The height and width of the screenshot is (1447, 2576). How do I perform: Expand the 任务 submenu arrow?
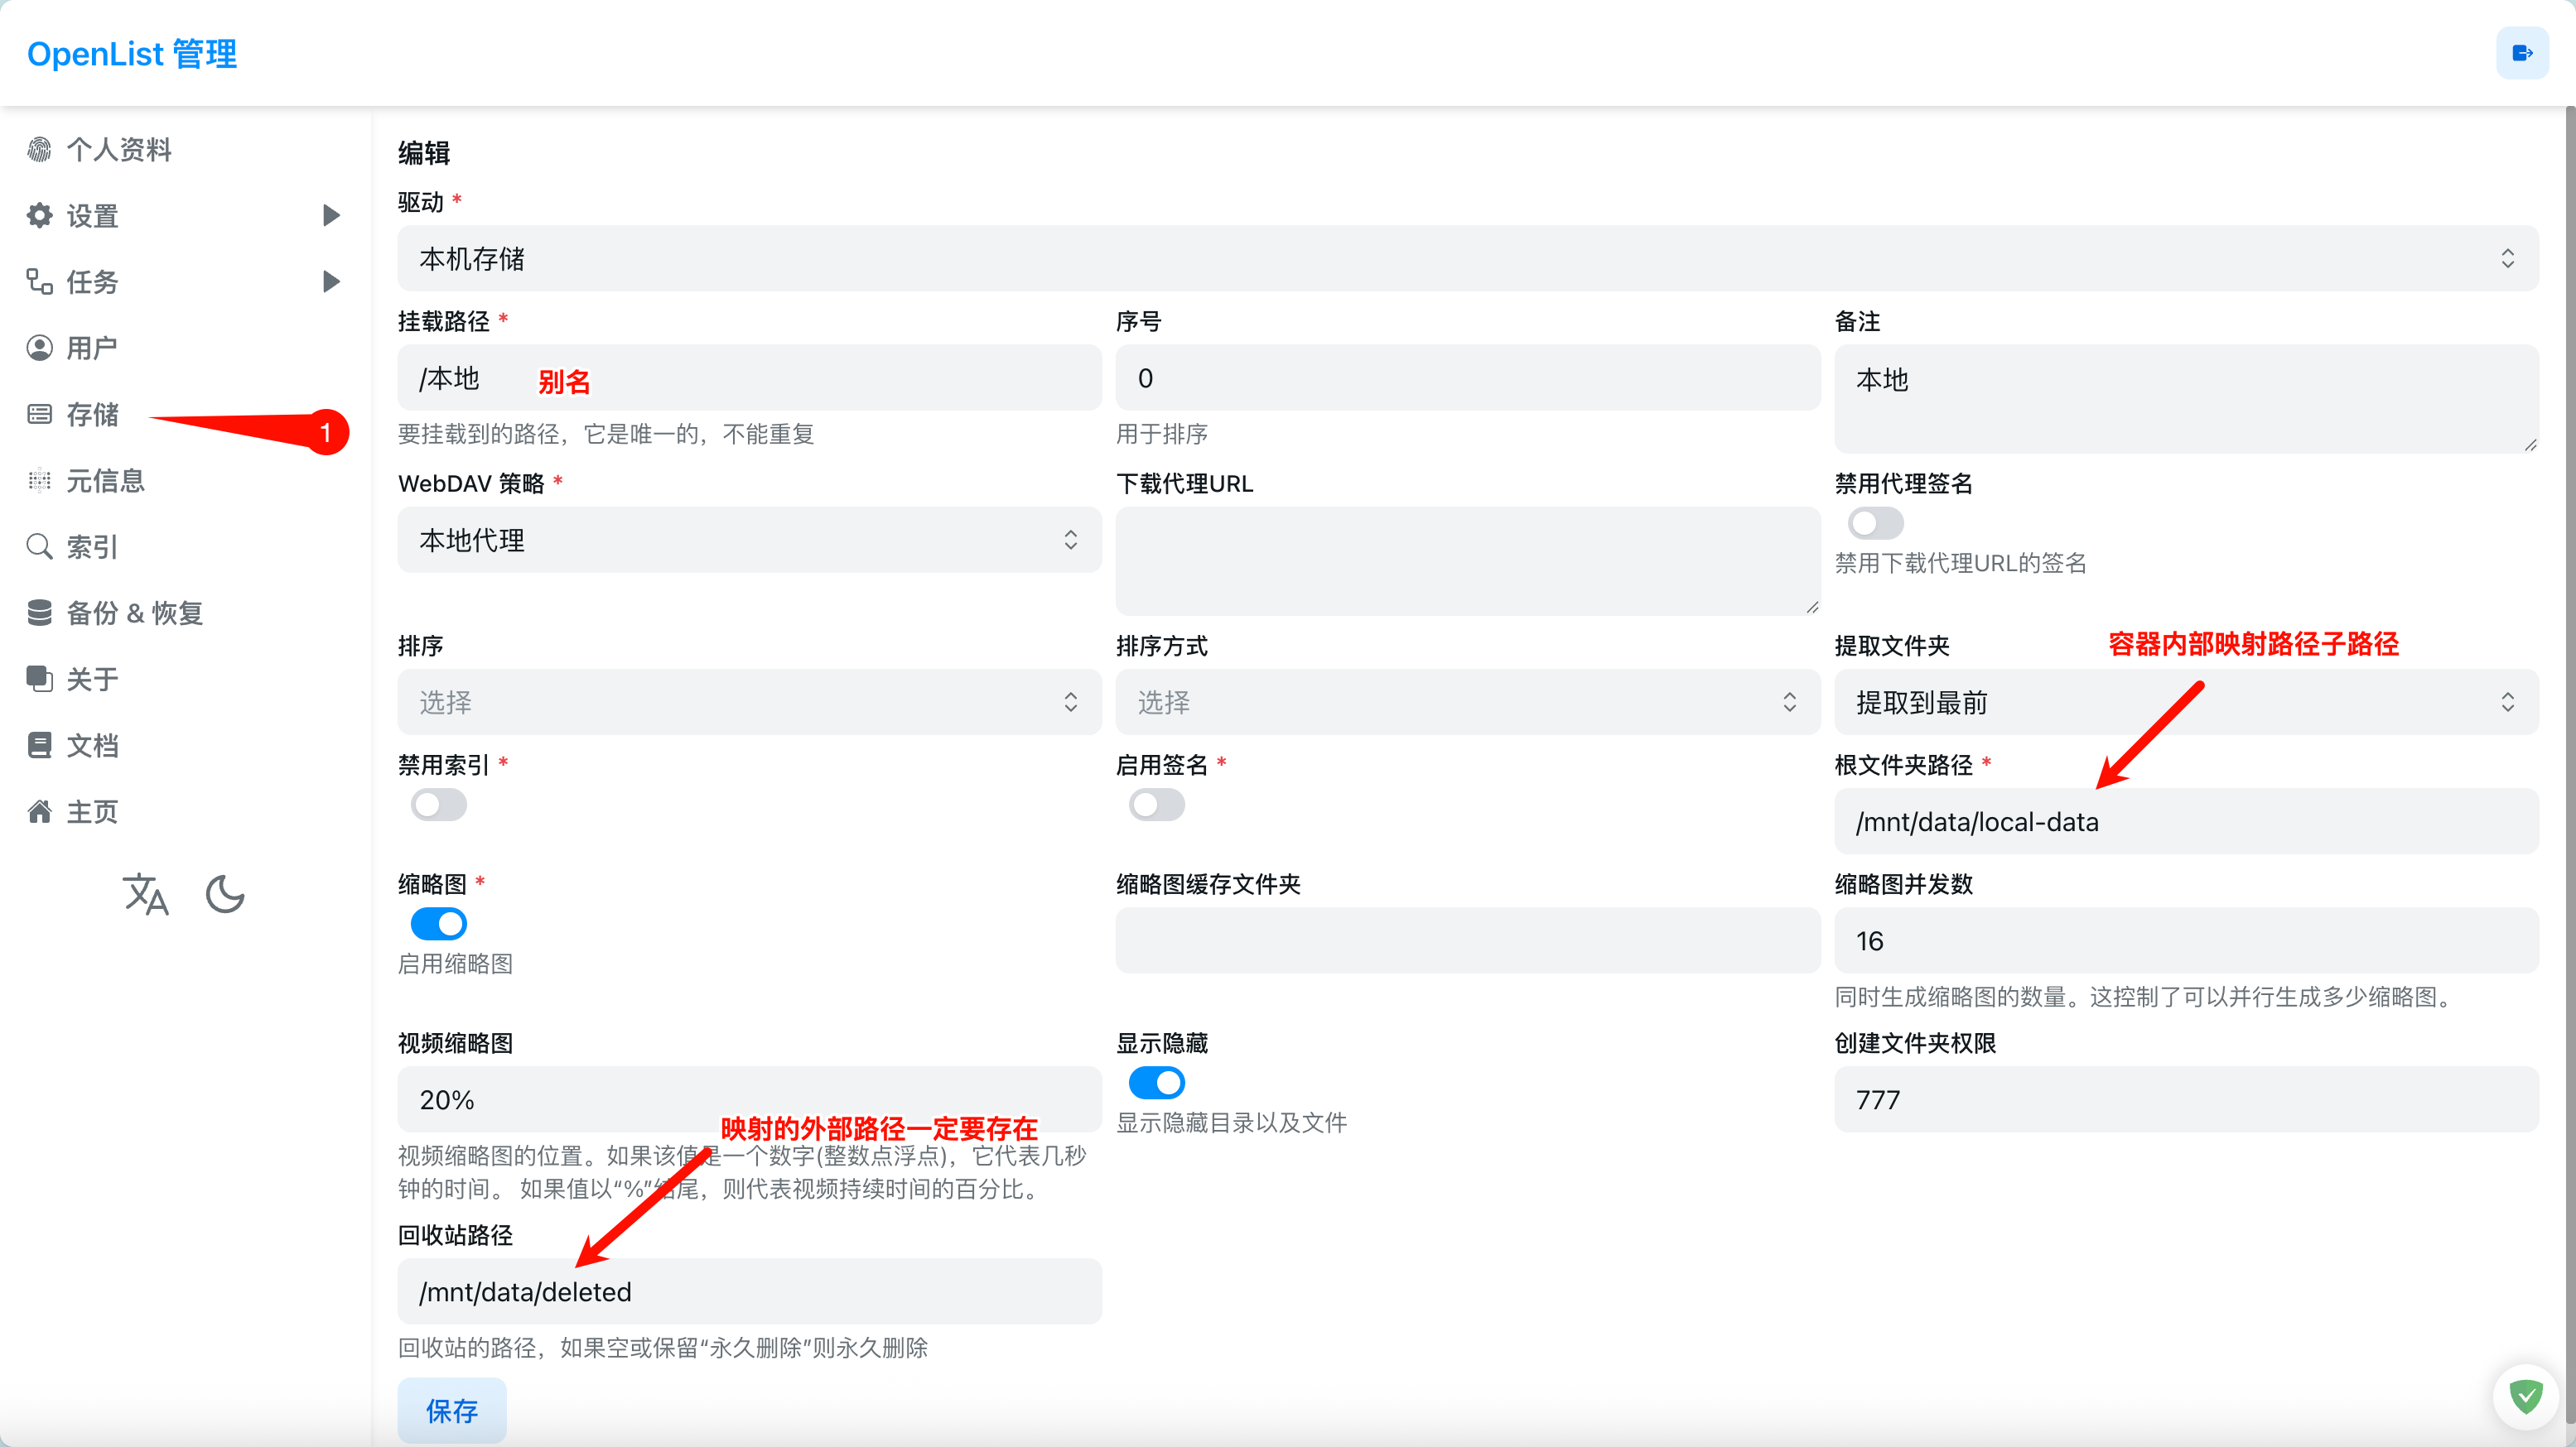(331, 281)
